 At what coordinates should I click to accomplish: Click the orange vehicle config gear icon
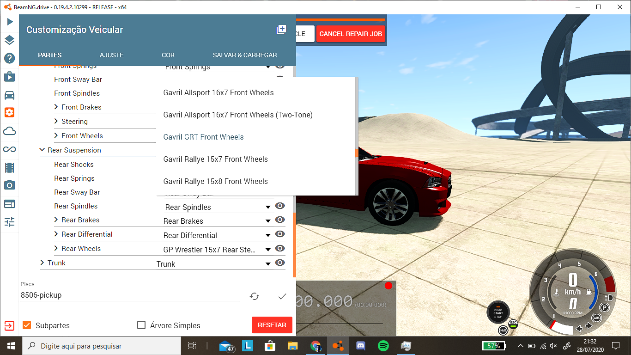pos(9,112)
